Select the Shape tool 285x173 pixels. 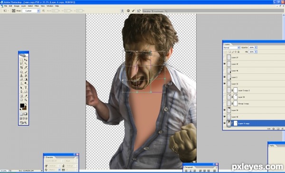click(x=26, y=92)
